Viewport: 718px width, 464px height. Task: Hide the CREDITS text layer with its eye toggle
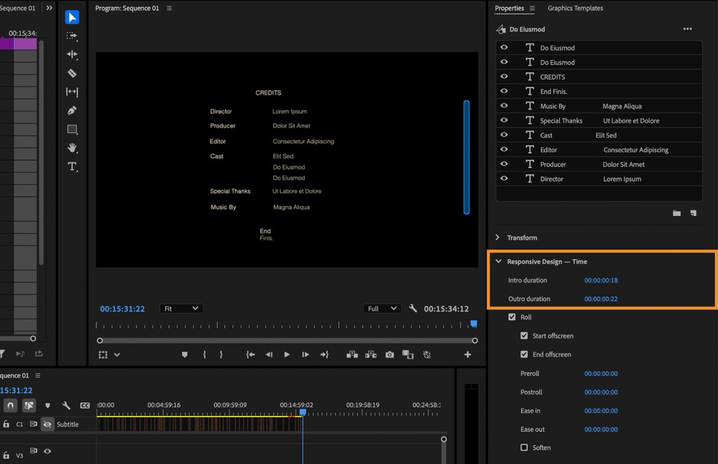(504, 76)
